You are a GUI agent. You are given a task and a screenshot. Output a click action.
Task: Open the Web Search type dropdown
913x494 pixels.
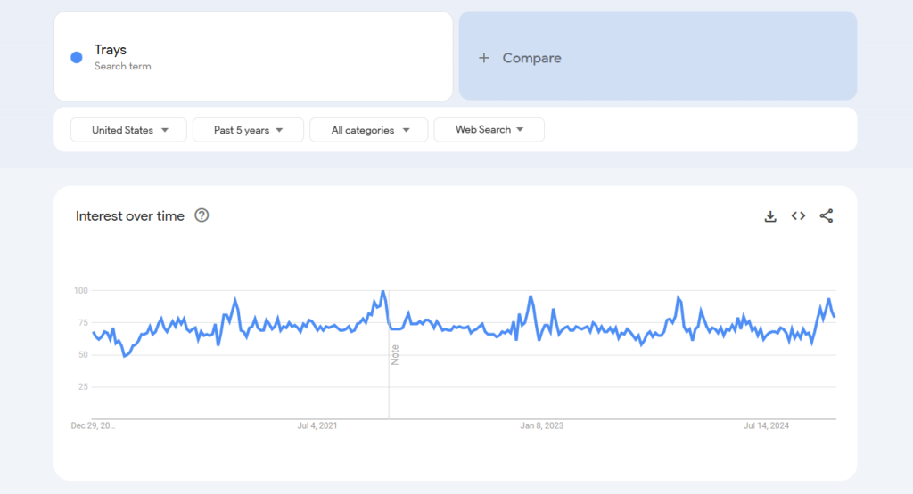point(489,130)
